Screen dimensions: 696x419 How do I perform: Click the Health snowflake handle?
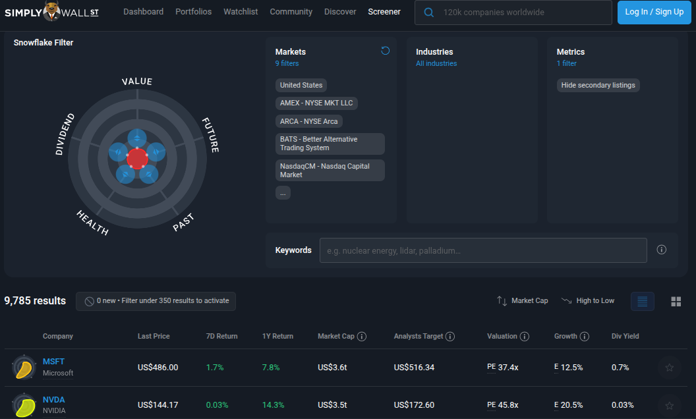click(126, 175)
